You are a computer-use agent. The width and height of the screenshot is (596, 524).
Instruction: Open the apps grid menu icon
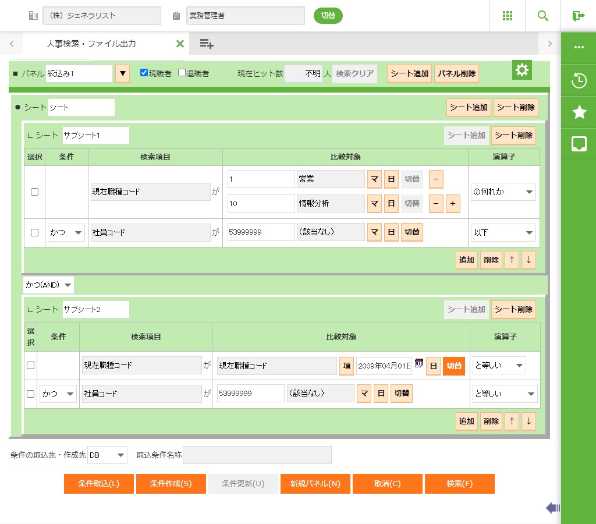tap(507, 16)
